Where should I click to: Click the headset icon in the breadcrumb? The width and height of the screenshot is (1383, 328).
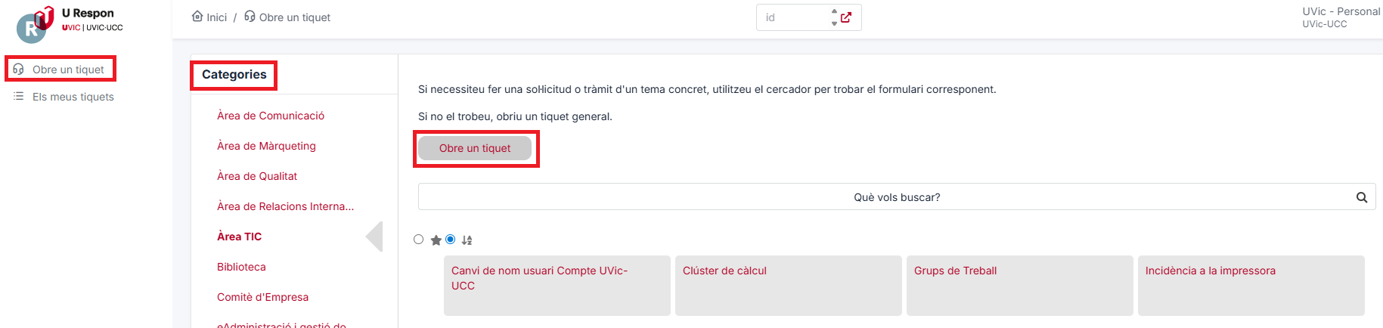[250, 17]
